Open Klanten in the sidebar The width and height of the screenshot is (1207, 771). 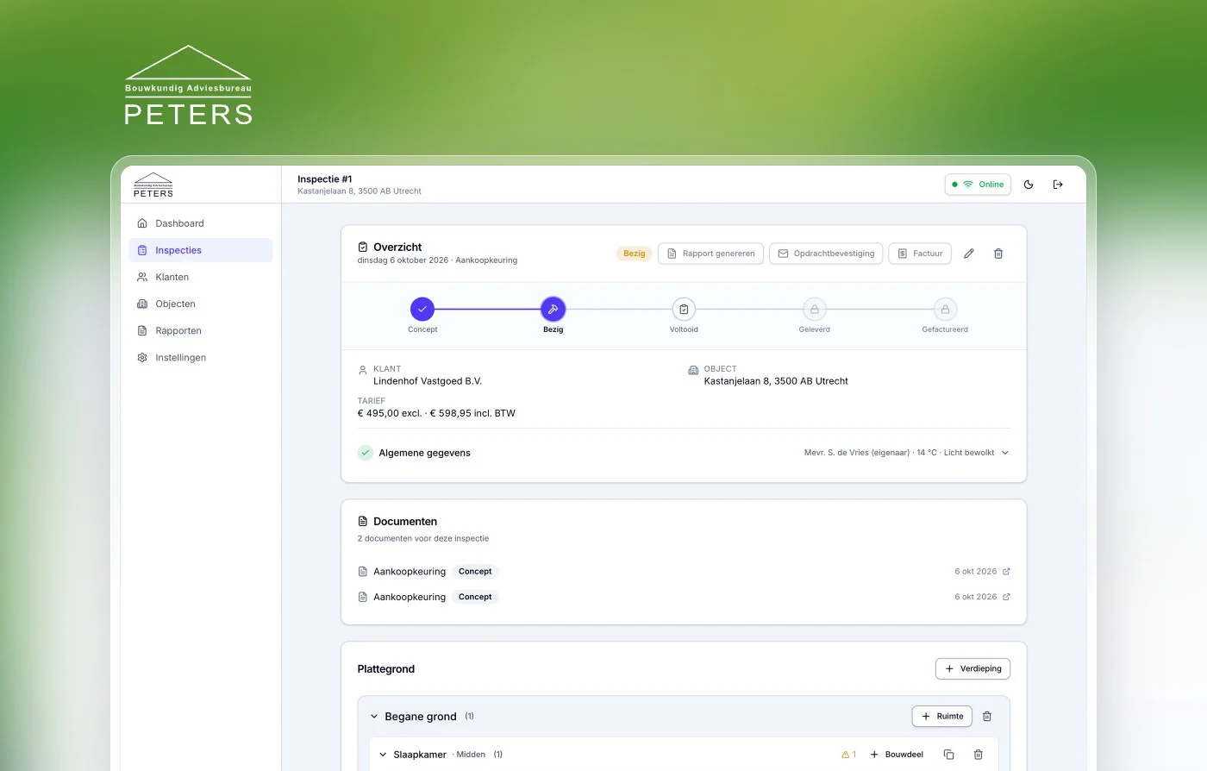[x=201, y=277]
